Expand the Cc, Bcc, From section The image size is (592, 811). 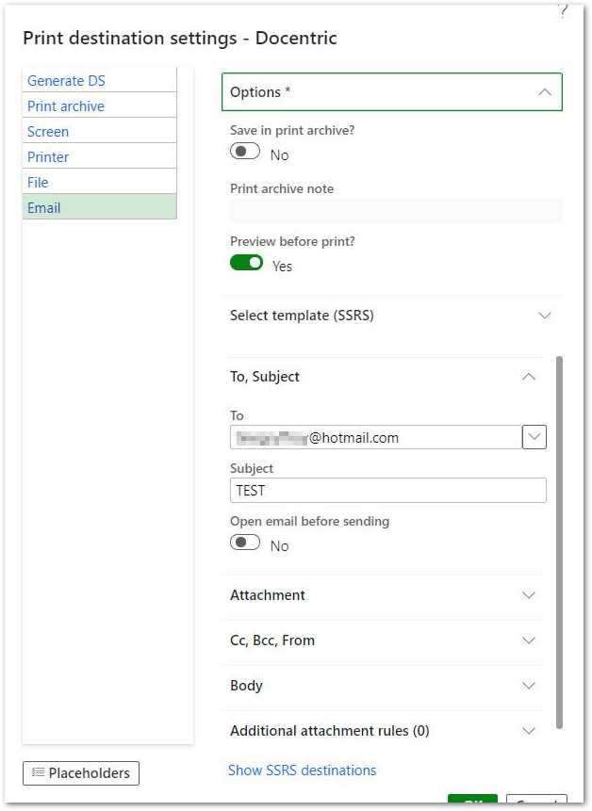[x=385, y=641]
